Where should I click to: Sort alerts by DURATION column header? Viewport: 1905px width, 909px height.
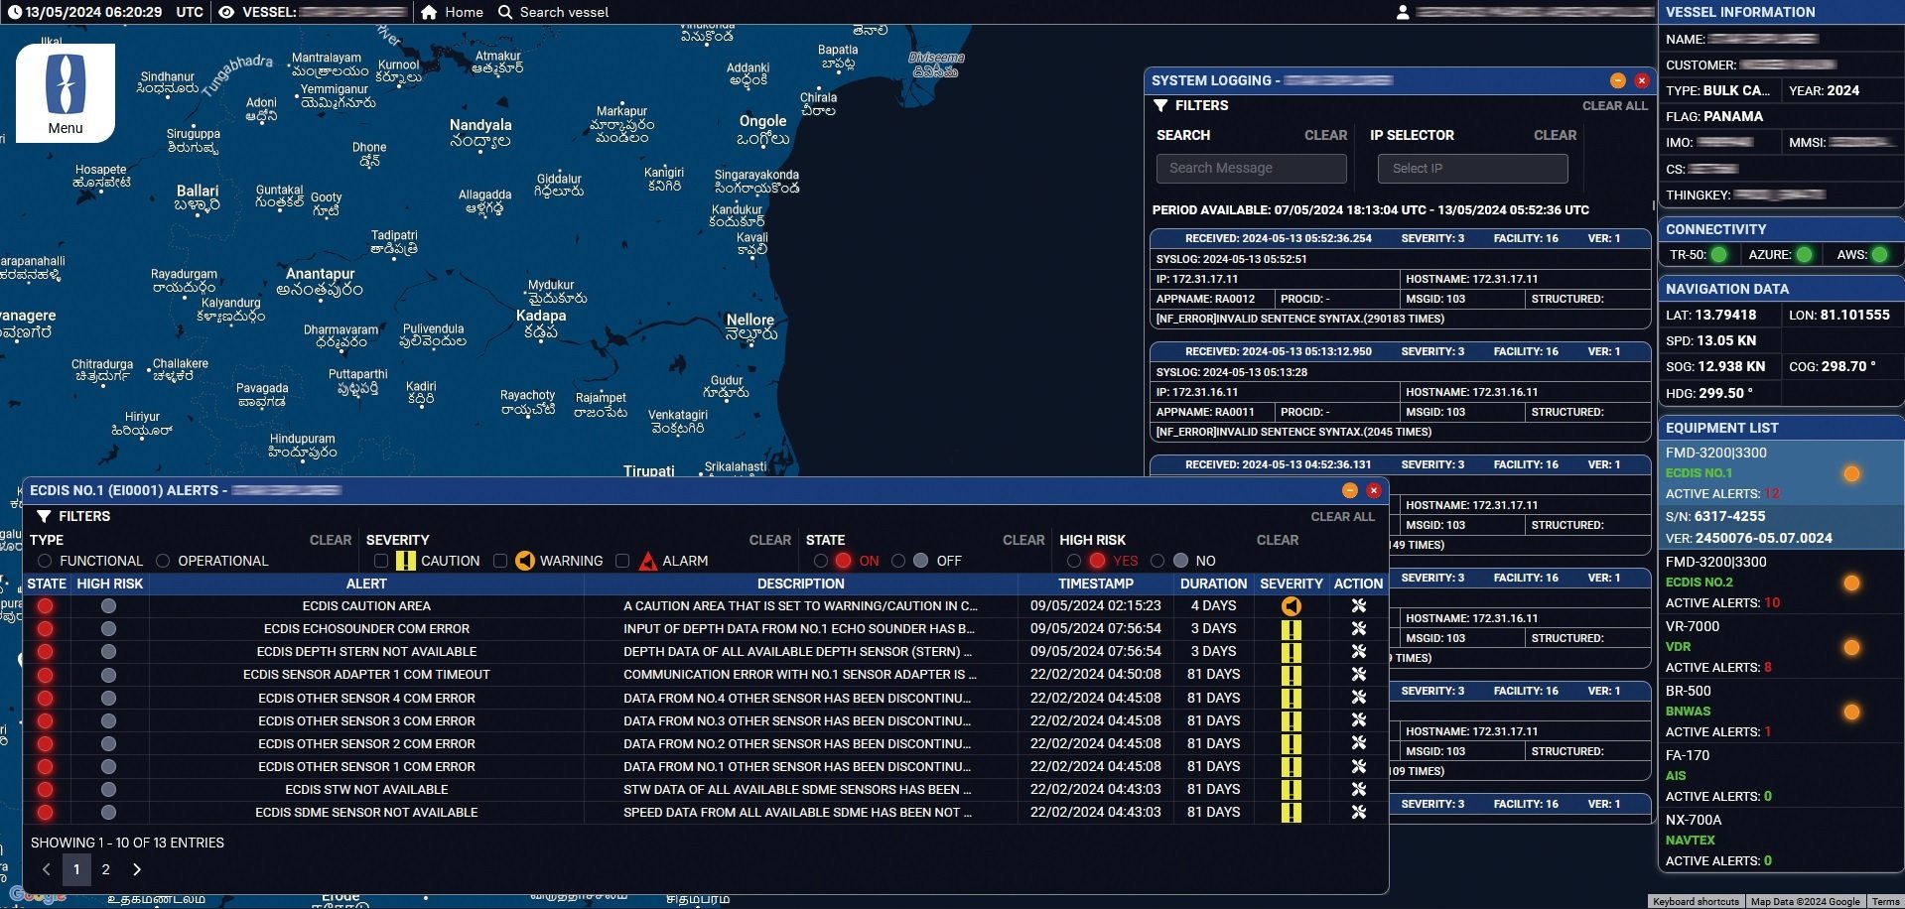point(1213,584)
